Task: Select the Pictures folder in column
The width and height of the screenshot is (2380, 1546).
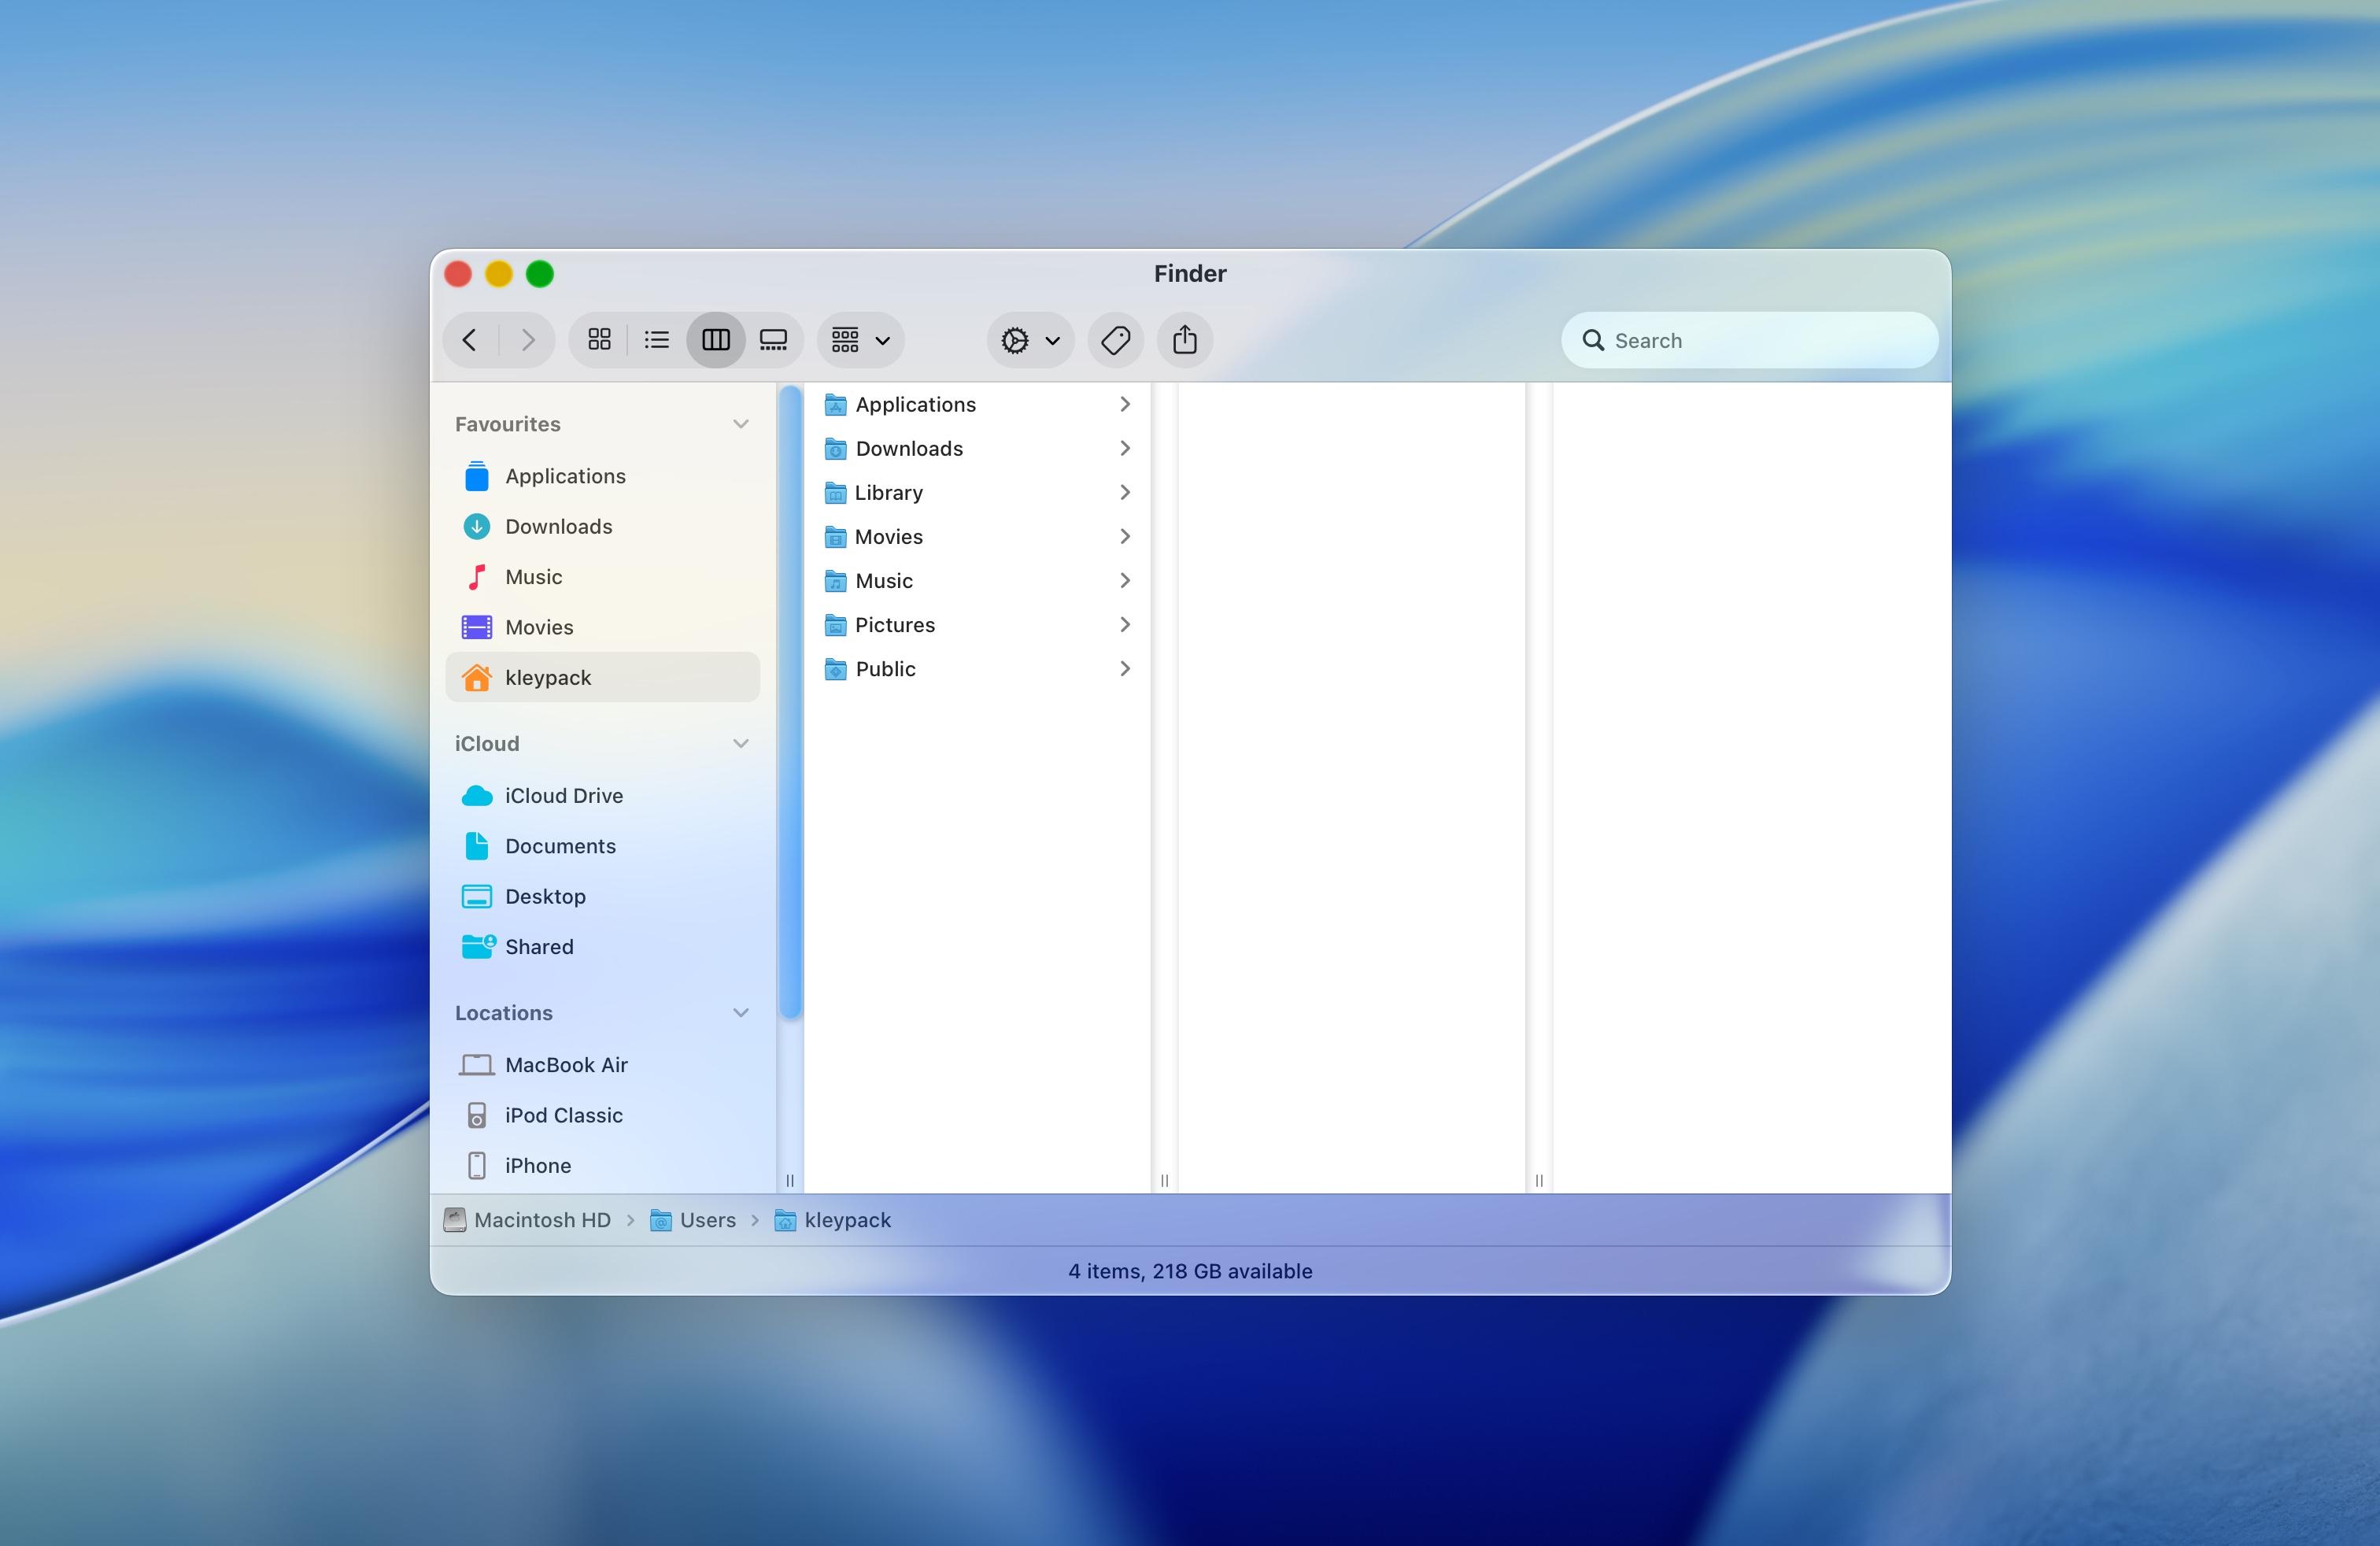Action: (x=978, y=624)
